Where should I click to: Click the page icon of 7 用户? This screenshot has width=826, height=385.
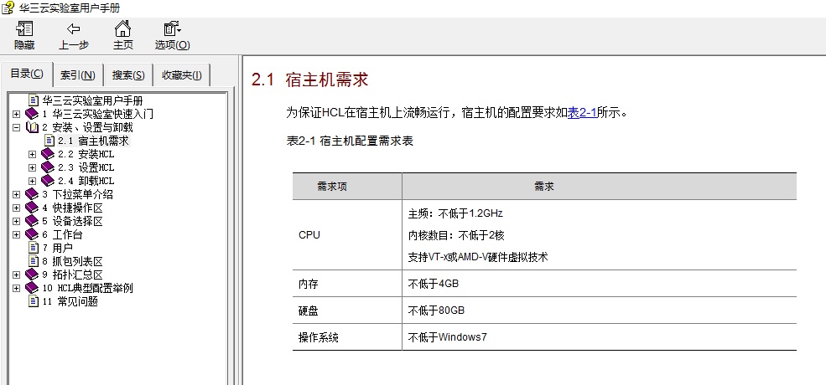(x=34, y=248)
